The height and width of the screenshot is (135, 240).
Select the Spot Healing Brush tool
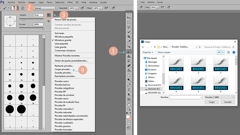129,46
